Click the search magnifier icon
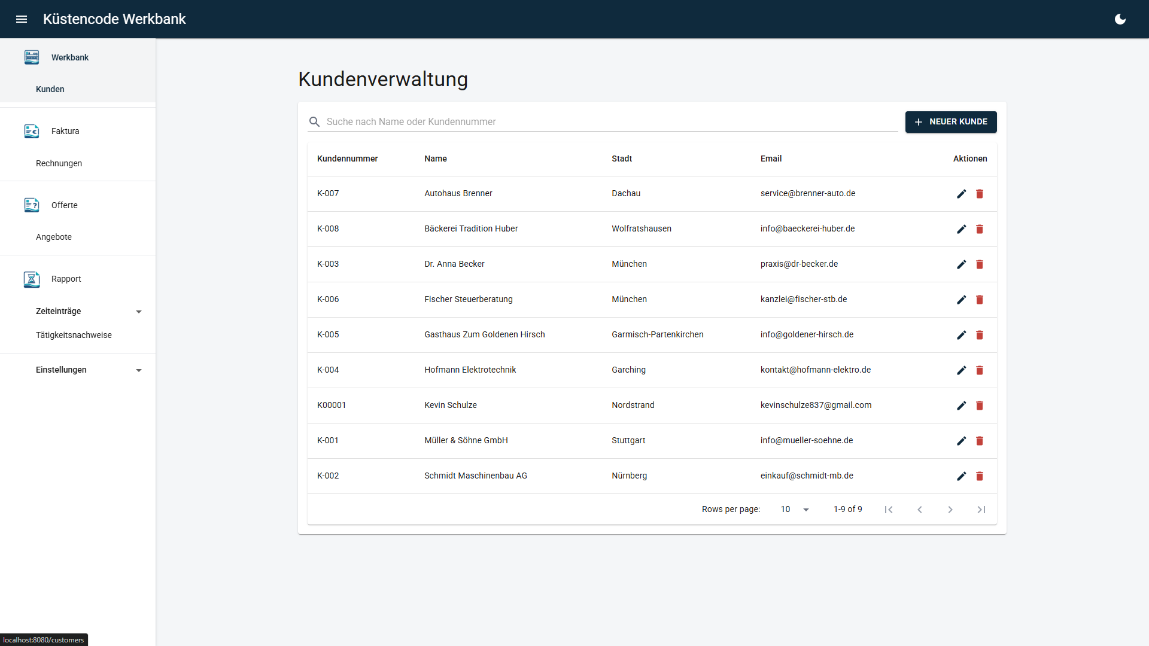This screenshot has height=646, width=1149. pos(314,121)
